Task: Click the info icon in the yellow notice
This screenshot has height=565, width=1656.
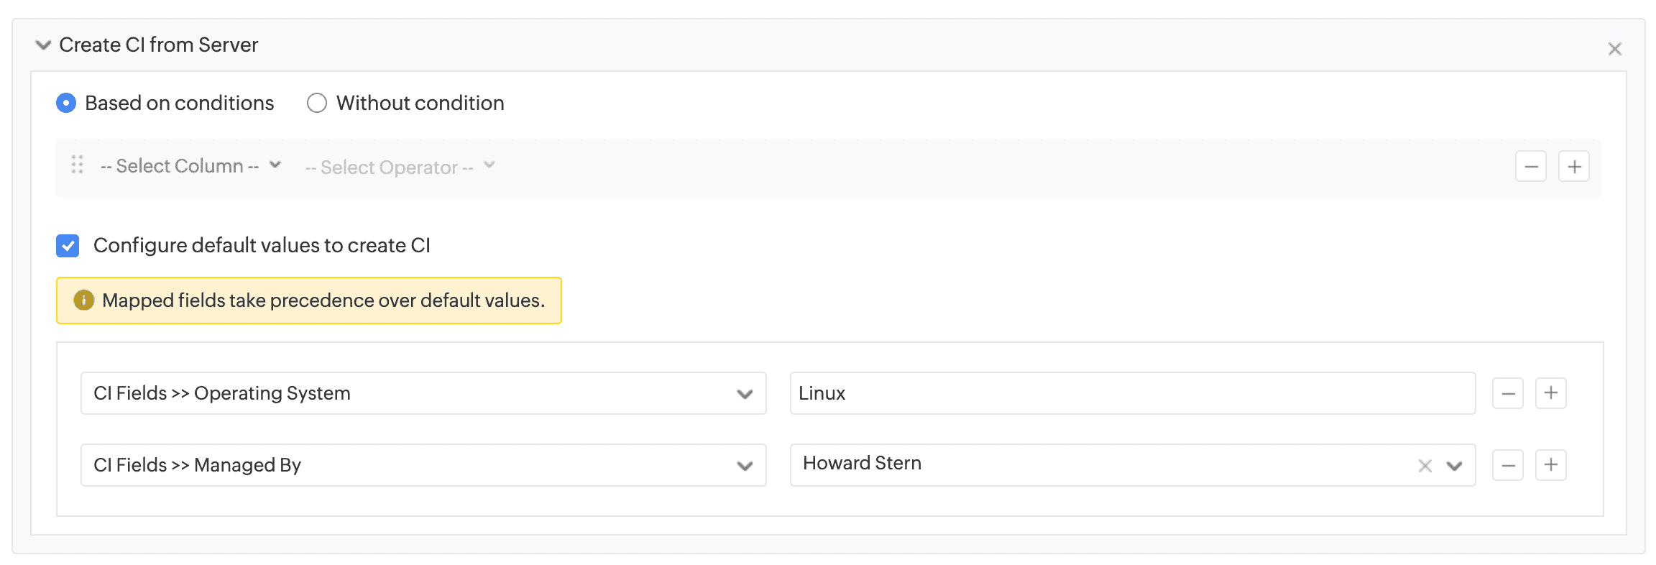Action: [84, 300]
